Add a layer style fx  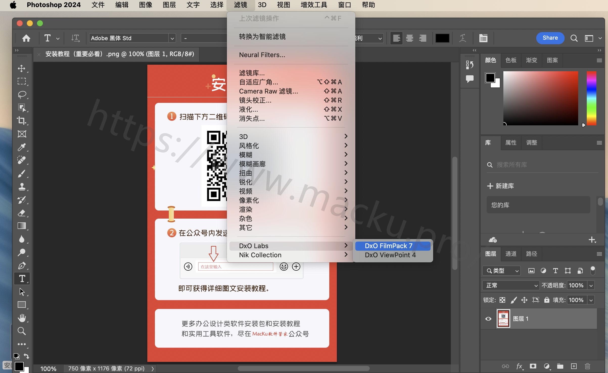pos(519,366)
